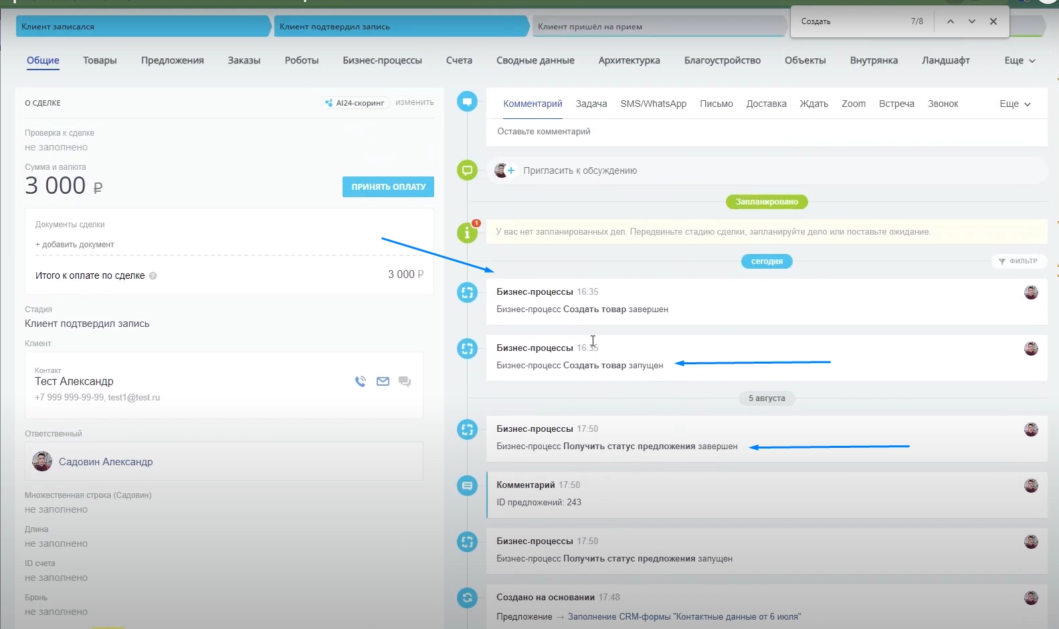Click the comment bubble icon beside Комментарий
1059x629 pixels.
pyautogui.click(x=467, y=102)
